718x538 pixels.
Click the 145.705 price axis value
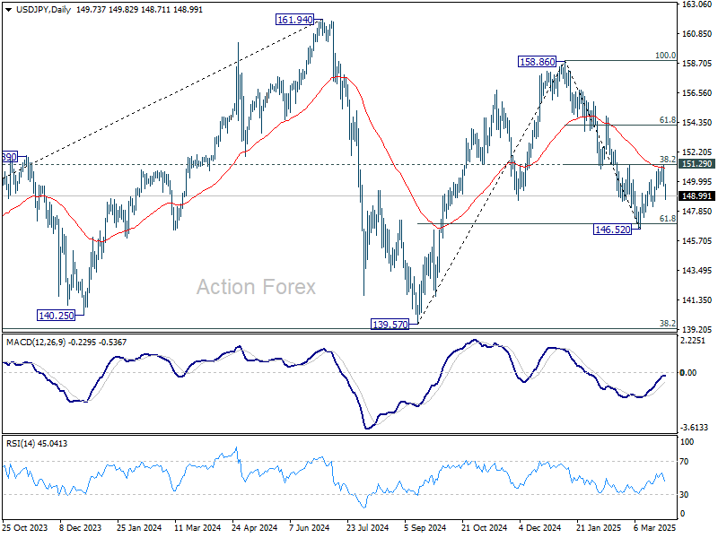(697, 240)
